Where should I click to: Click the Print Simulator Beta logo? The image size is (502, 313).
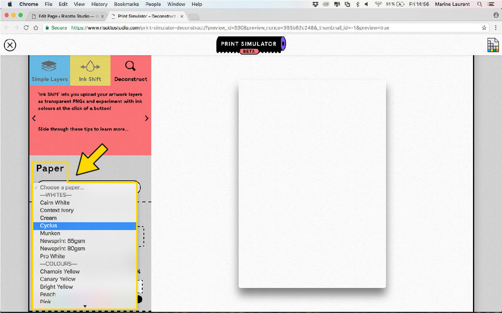[251, 45]
